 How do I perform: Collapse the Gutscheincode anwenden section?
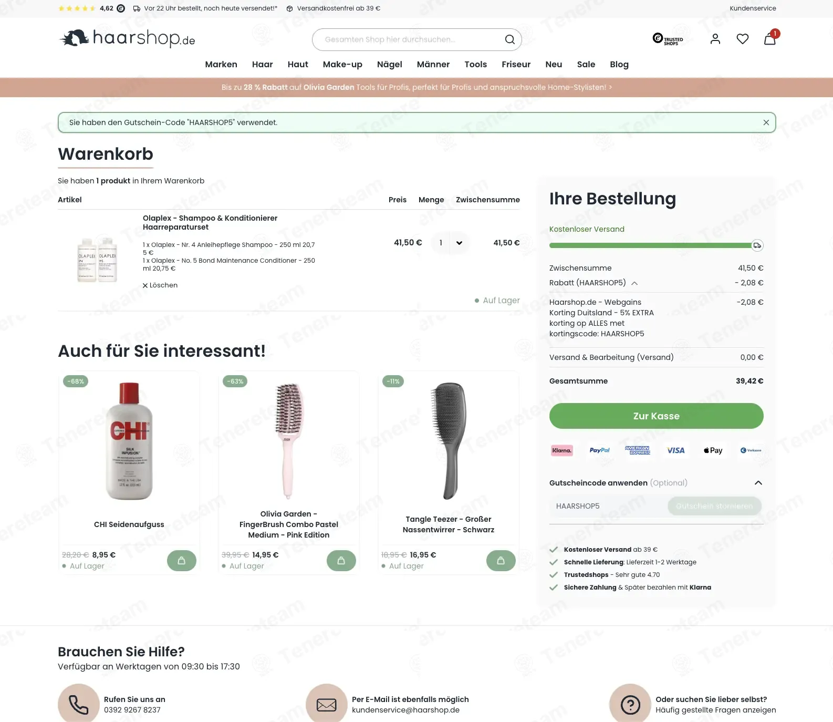tap(758, 483)
